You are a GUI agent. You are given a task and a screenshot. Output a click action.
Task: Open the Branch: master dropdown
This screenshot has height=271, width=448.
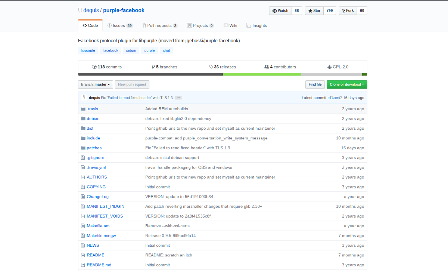coord(95,84)
